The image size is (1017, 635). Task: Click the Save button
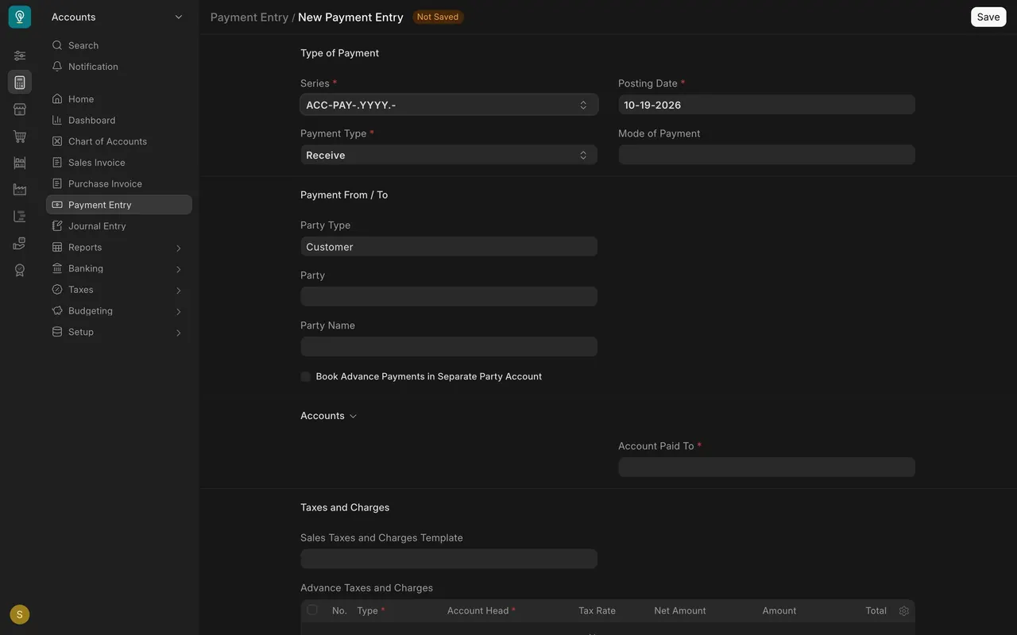[988, 17]
